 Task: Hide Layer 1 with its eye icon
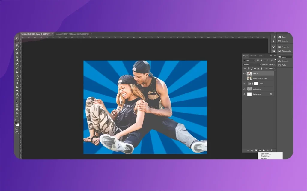click(x=244, y=73)
